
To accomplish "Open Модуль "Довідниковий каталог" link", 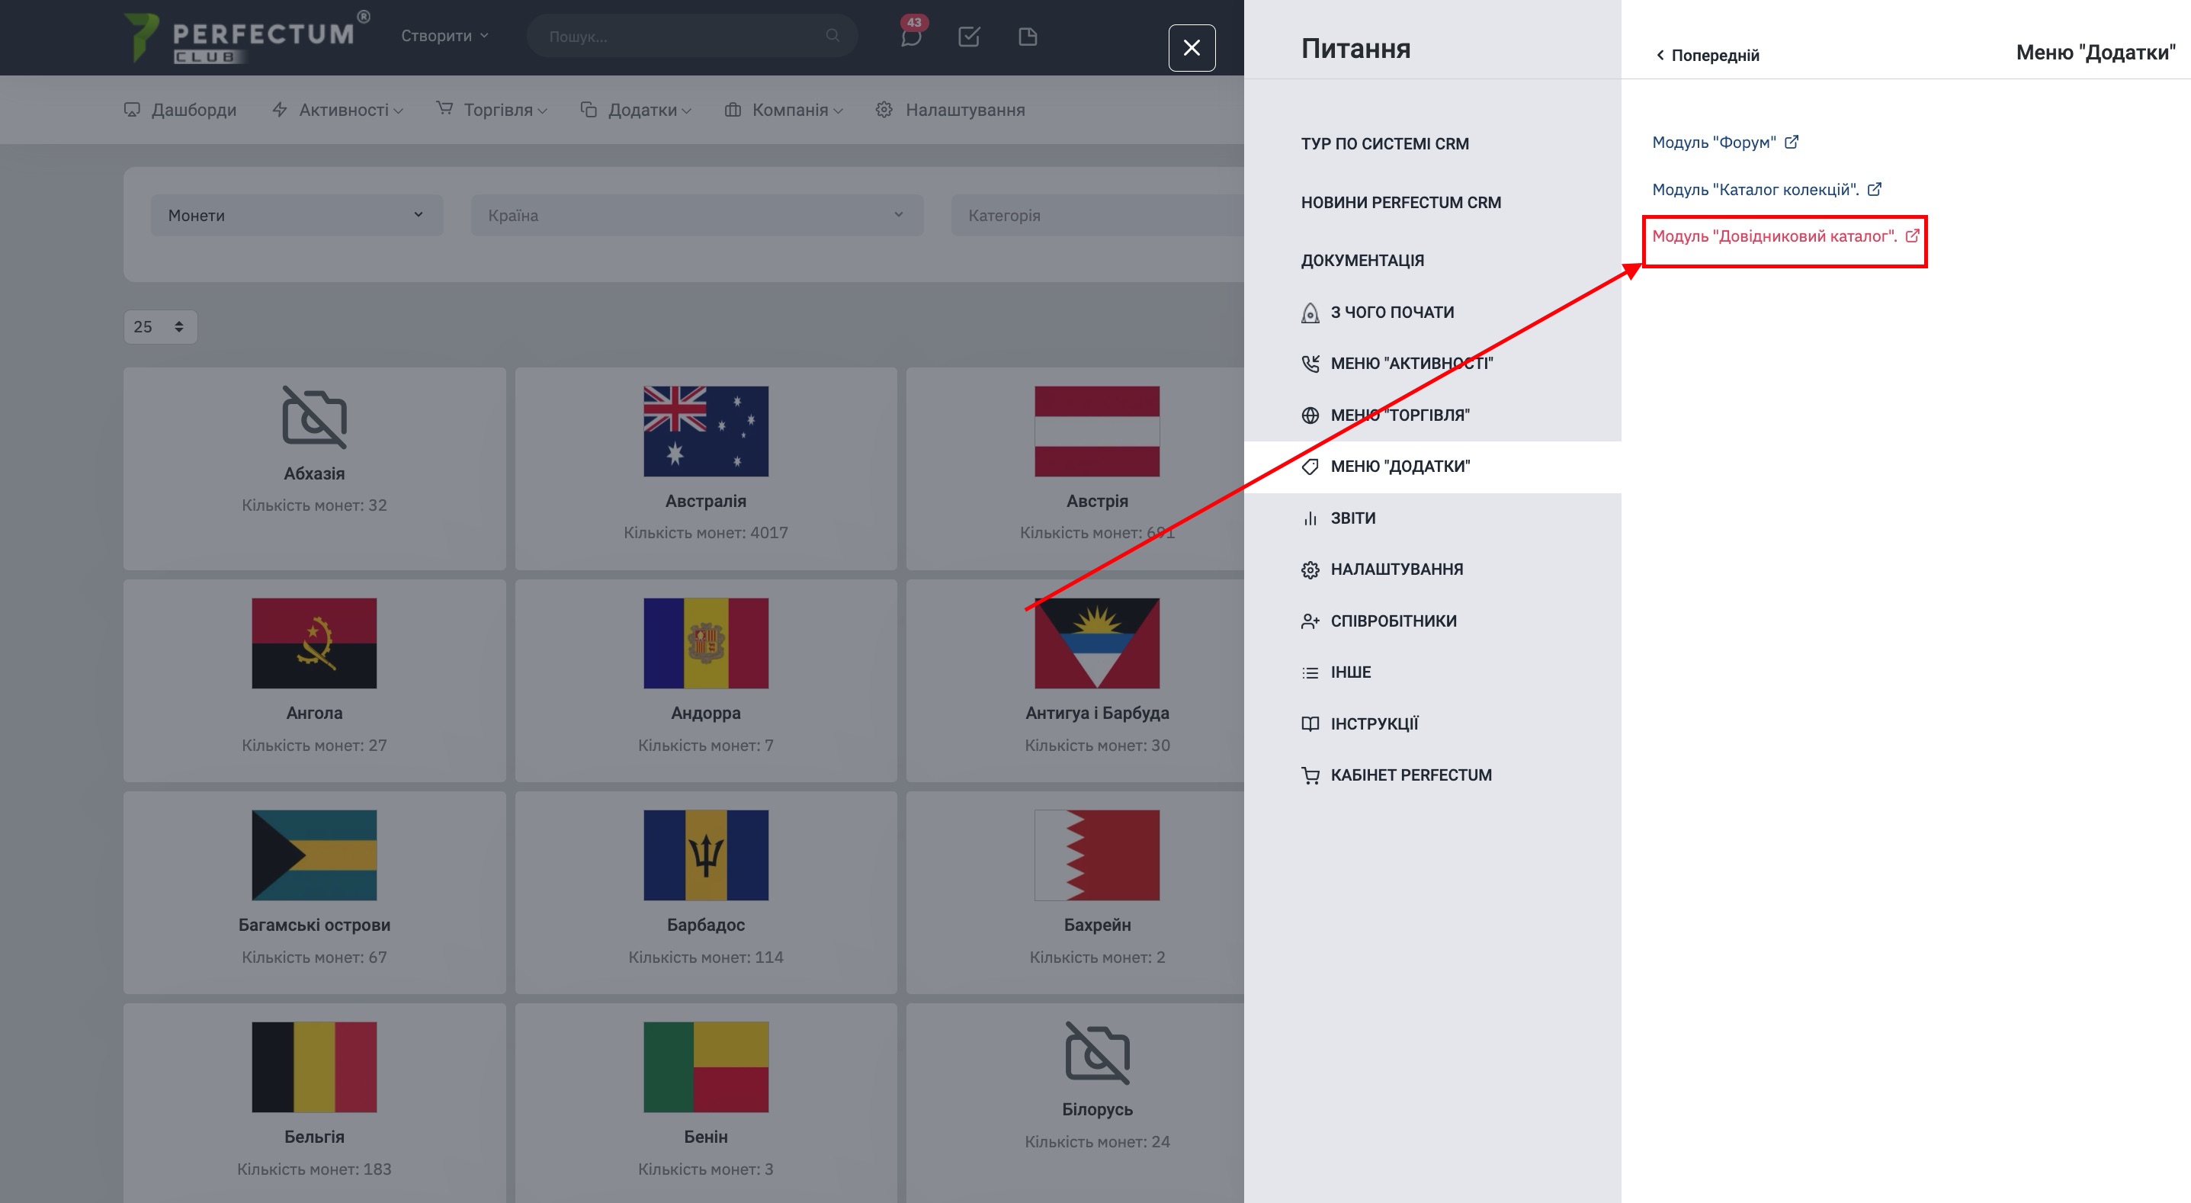I will click(x=1774, y=236).
